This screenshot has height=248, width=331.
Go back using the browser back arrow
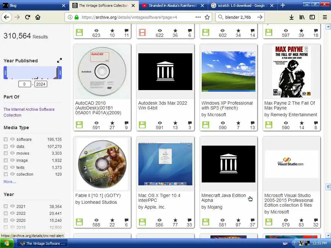point(6,17)
